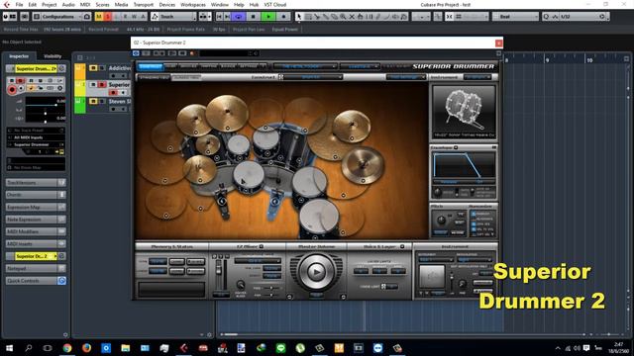Switch to the Inspector tab
The image size is (634, 356).
pyautogui.click(x=19, y=56)
